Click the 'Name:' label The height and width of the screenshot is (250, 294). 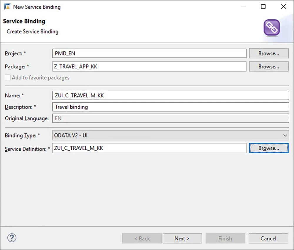[x=14, y=95]
